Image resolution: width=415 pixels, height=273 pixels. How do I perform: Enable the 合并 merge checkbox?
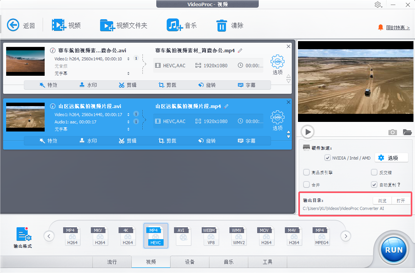point(306,184)
